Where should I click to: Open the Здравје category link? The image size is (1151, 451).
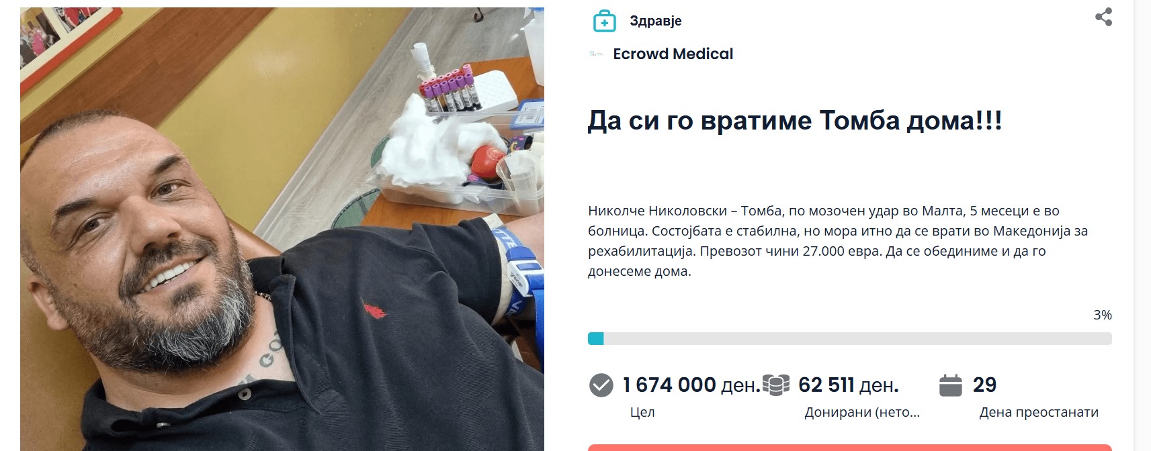click(655, 21)
